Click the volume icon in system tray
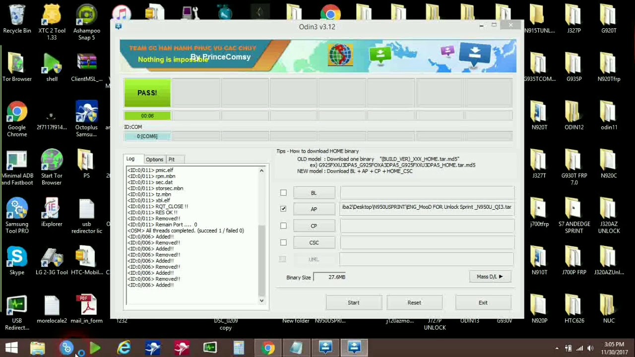The image size is (635, 357). [590, 348]
